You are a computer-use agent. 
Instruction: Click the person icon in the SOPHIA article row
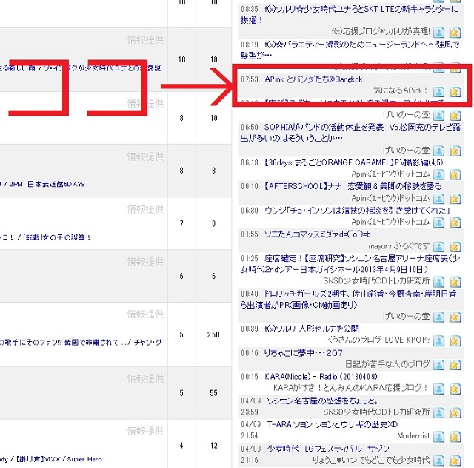(438, 151)
